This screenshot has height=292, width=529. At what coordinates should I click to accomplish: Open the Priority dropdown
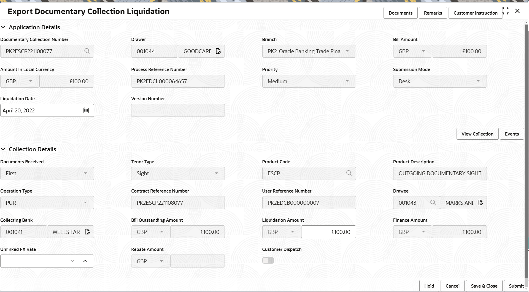(347, 81)
